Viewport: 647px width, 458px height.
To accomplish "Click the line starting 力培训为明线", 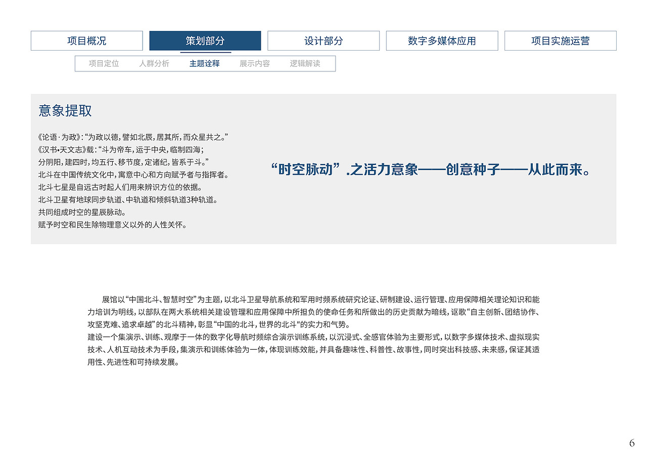I will click(313, 312).
